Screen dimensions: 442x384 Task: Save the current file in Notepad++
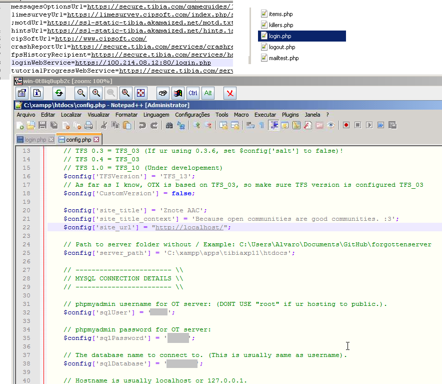[42, 125]
